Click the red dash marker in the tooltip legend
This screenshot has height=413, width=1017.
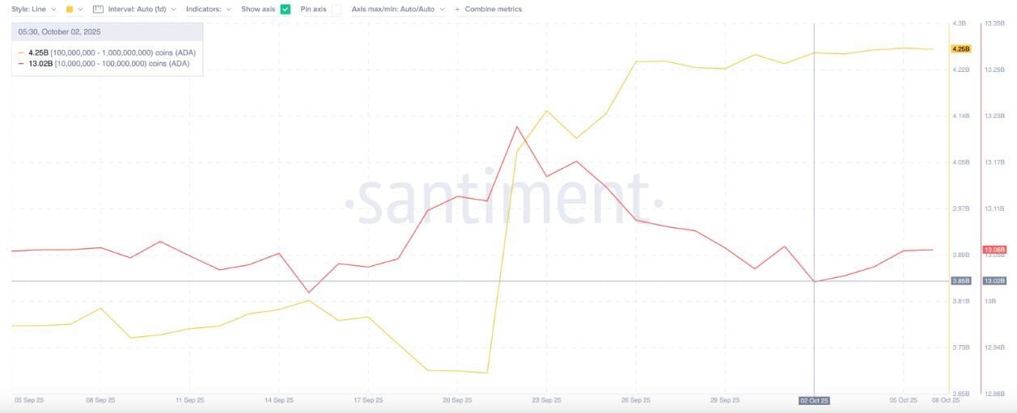click(21, 63)
